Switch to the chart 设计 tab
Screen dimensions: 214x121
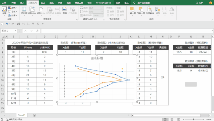(118, 3)
